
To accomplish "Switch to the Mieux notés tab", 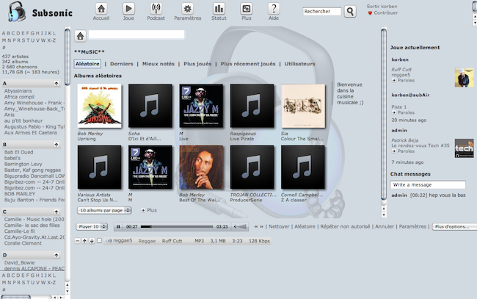I will pos(159,64).
